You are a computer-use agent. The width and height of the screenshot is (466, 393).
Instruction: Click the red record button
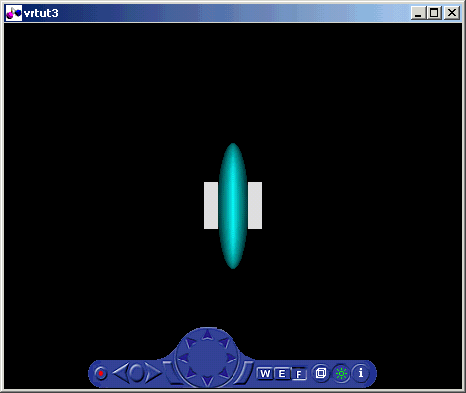[100, 373]
